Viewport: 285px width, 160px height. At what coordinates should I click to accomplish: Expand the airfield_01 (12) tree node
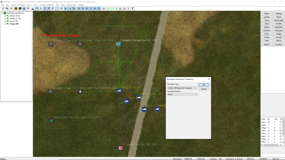click(x=5, y=18)
